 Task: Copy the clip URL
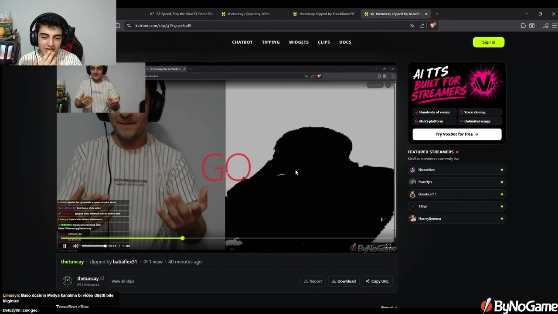coord(377,281)
